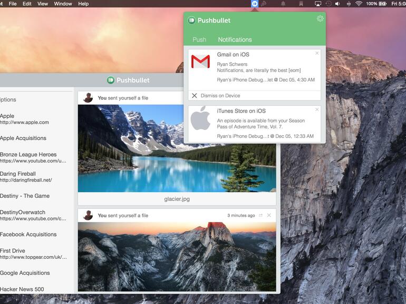Viewport: 406px width, 304px height.
Task: Open the AirPlay display menu bar icon
Action: [x=318, y=4]
